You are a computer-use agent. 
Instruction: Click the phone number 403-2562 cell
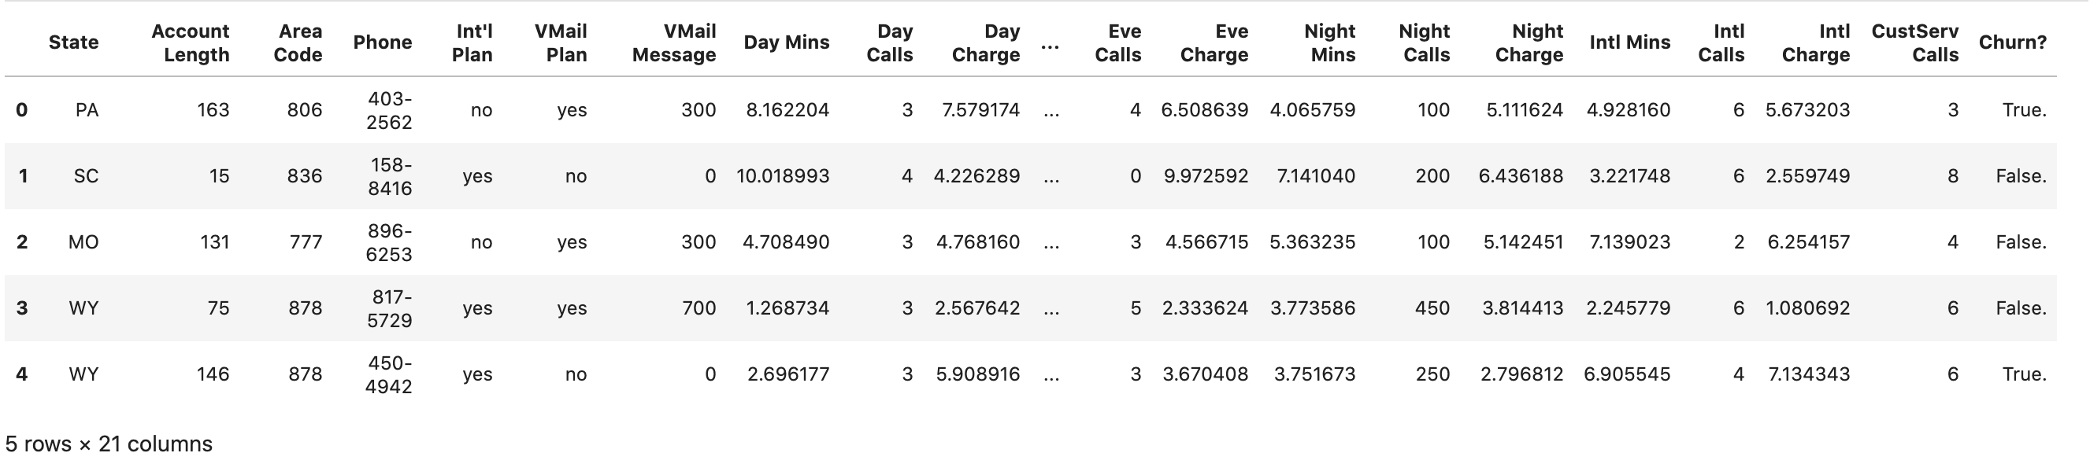[x=389, y=110]
